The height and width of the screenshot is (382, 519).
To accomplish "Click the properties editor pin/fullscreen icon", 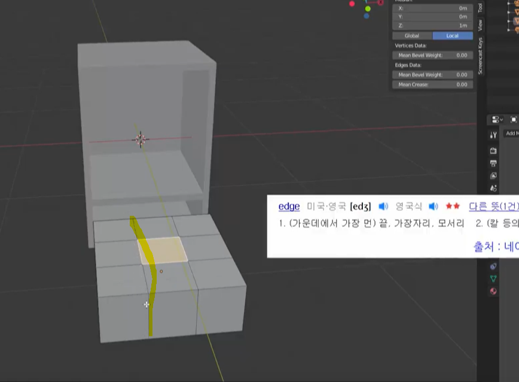I will pyautogui.click(x=514, y=119).
